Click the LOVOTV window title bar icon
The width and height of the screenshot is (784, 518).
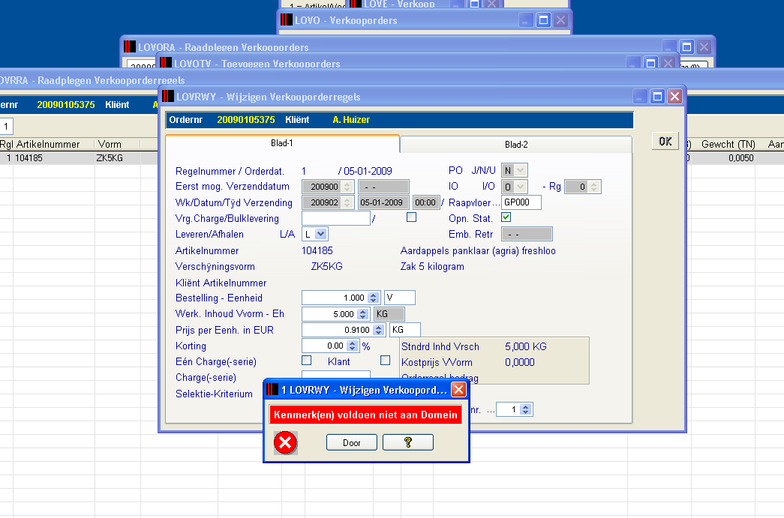[166, 63]
